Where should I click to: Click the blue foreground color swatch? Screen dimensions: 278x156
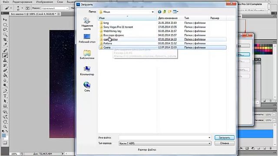pos(4,135)
